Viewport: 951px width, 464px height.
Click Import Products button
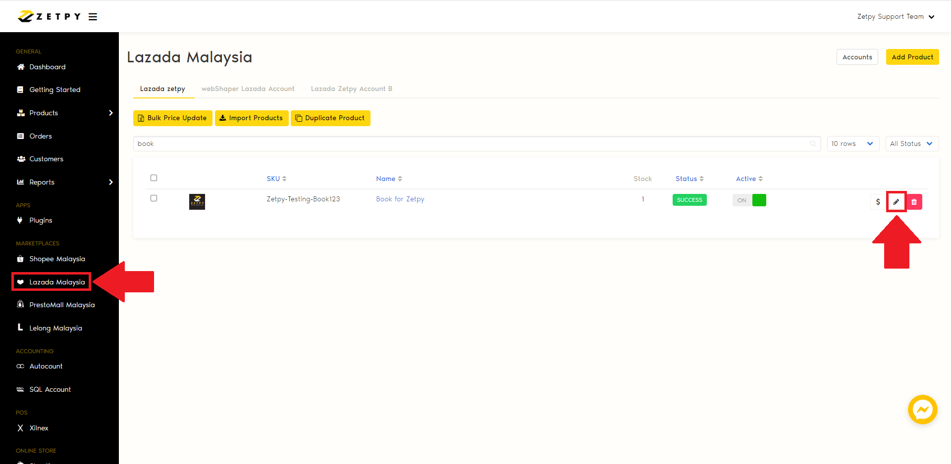coord(251,118)
